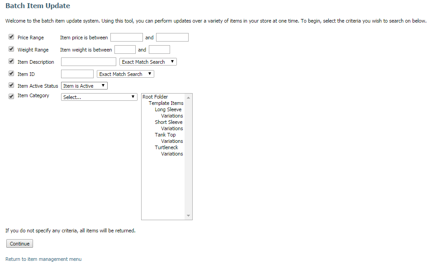432x269 pixels.
Task: Focus the Item ID text field
Action: (77, 74)
